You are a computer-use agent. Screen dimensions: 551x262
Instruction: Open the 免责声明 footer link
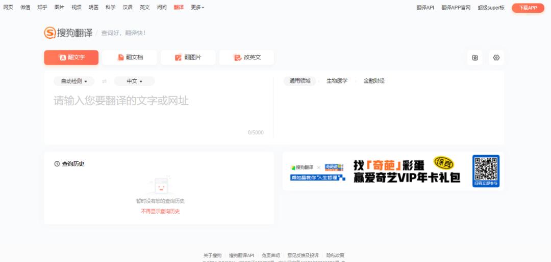[270, 255]
